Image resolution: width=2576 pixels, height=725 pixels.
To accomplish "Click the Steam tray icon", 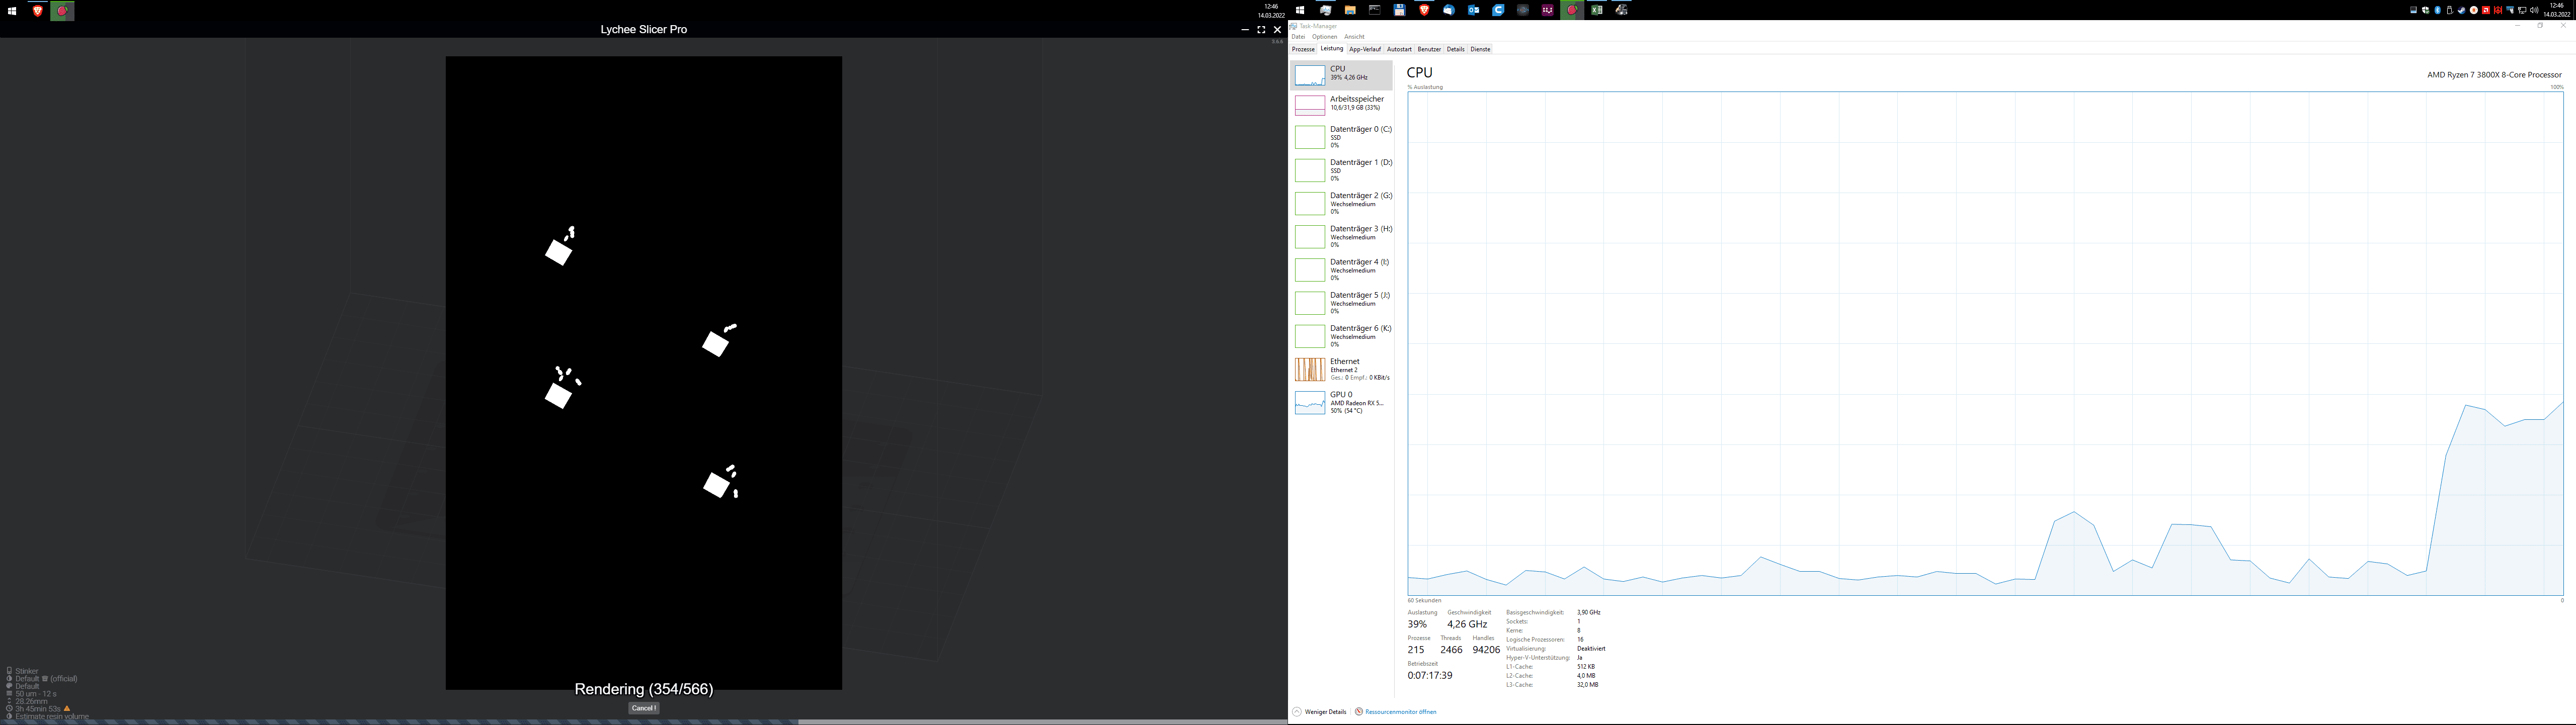I will [2461, 10].
